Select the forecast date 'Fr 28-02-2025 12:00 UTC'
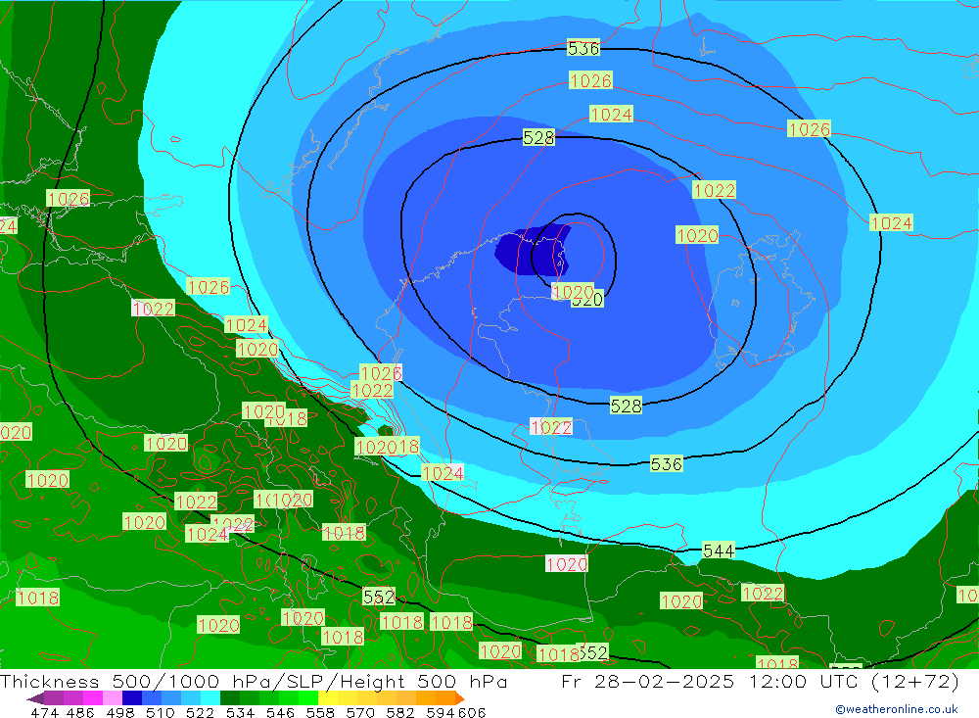The width and height of the screenshot is (979, 718). (x=711, y=681)
